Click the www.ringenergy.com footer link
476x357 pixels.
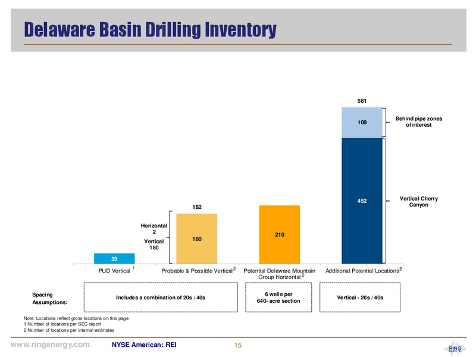(50, 345)
